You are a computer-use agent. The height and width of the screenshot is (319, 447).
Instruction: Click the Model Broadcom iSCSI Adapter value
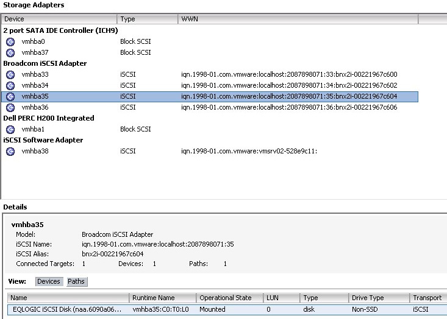pos(118,234)
